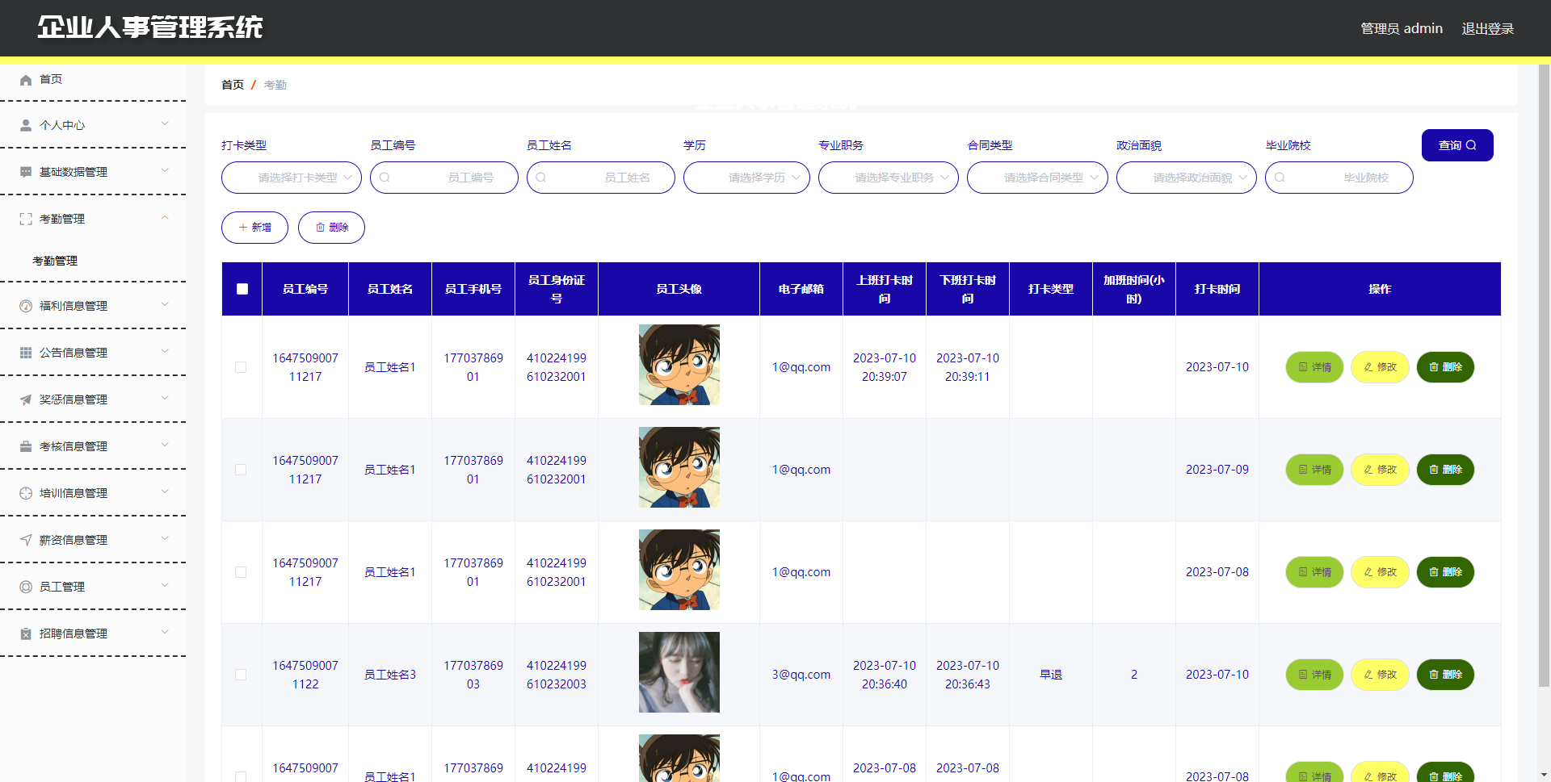Viewport: 1551px width, 782px height.
Task: Focus the 员工编号 search input
Action: click(x=444, y=178)
